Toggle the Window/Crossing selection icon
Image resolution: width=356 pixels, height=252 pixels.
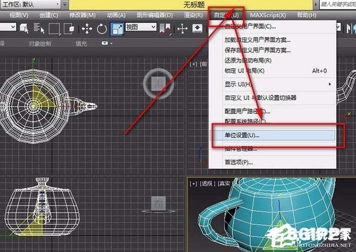(69, 29)
